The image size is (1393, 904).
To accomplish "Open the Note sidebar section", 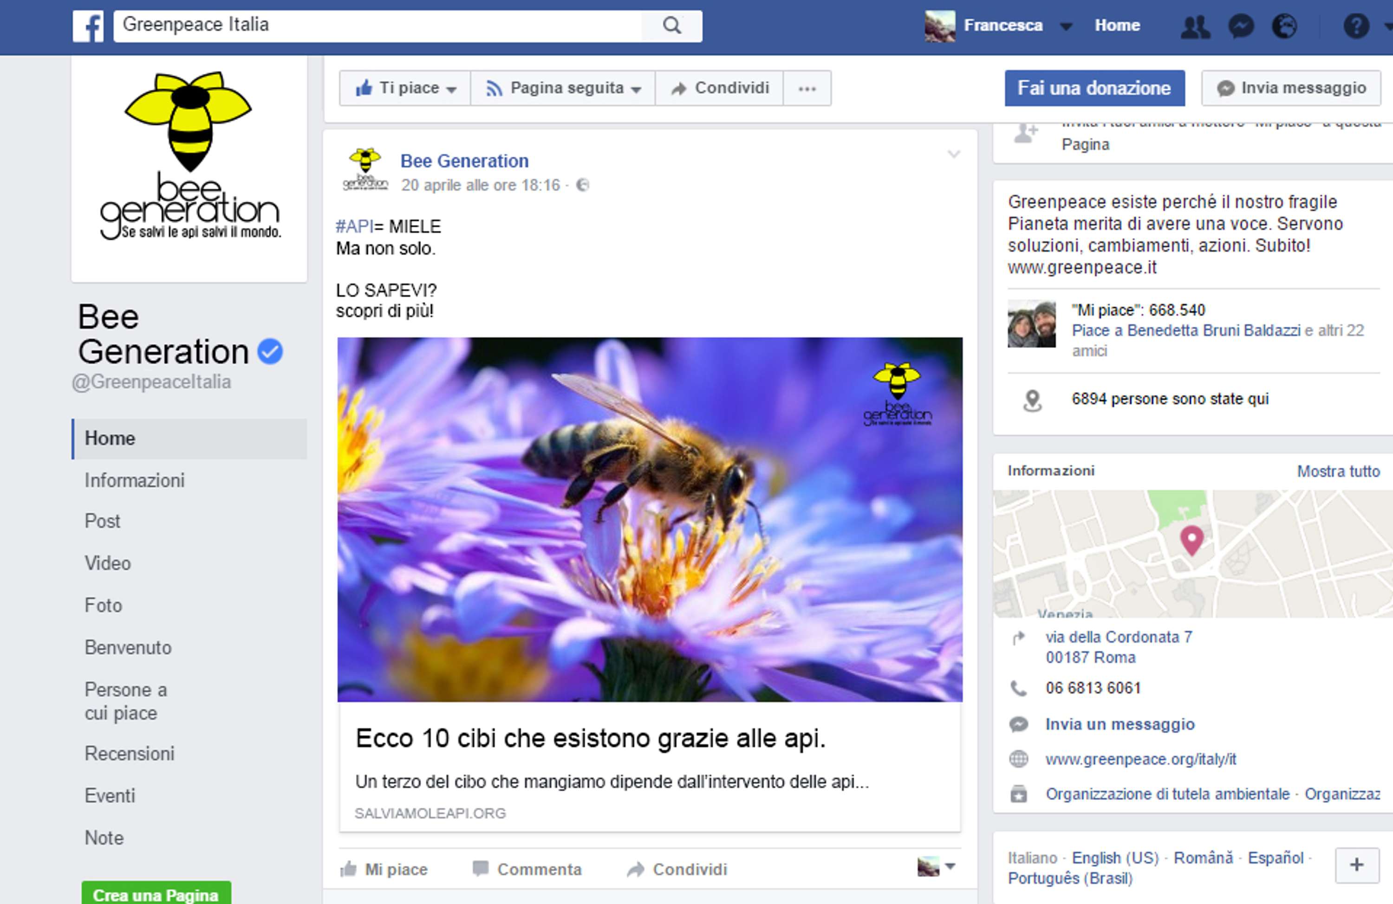I will pyautogui.click(x=104, y=838).
